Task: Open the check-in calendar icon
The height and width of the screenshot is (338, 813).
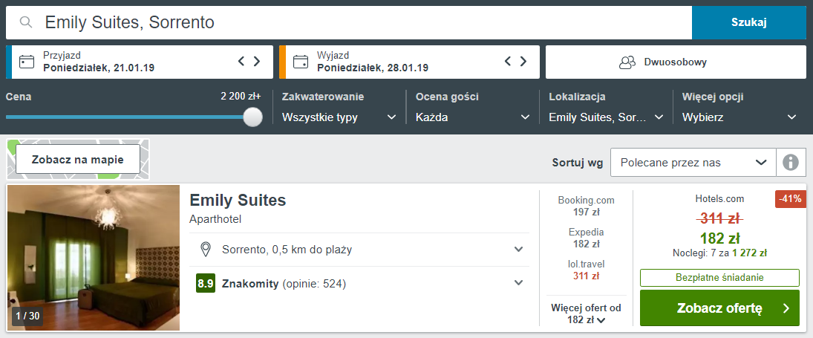Action: 27,62
